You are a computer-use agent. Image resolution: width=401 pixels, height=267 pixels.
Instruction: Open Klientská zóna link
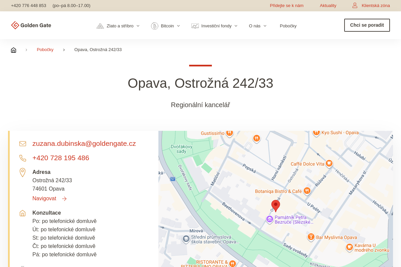tap(376, 6)
